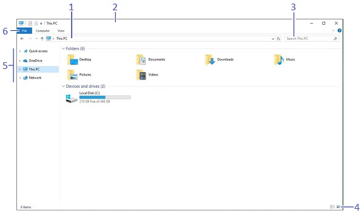Select the Network label
Screen dimensions: 364x224
click(35, 78)
